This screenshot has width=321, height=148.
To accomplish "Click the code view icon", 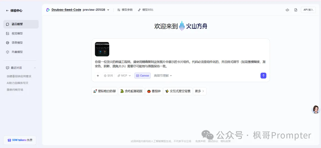I will pyautogui.click(x=287, y=10).
